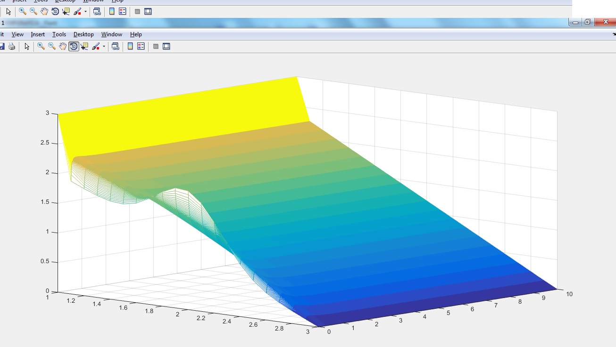
Task: Select the Edit Plot arrow in front figure toolbar
Action: [x=27, y=46]
